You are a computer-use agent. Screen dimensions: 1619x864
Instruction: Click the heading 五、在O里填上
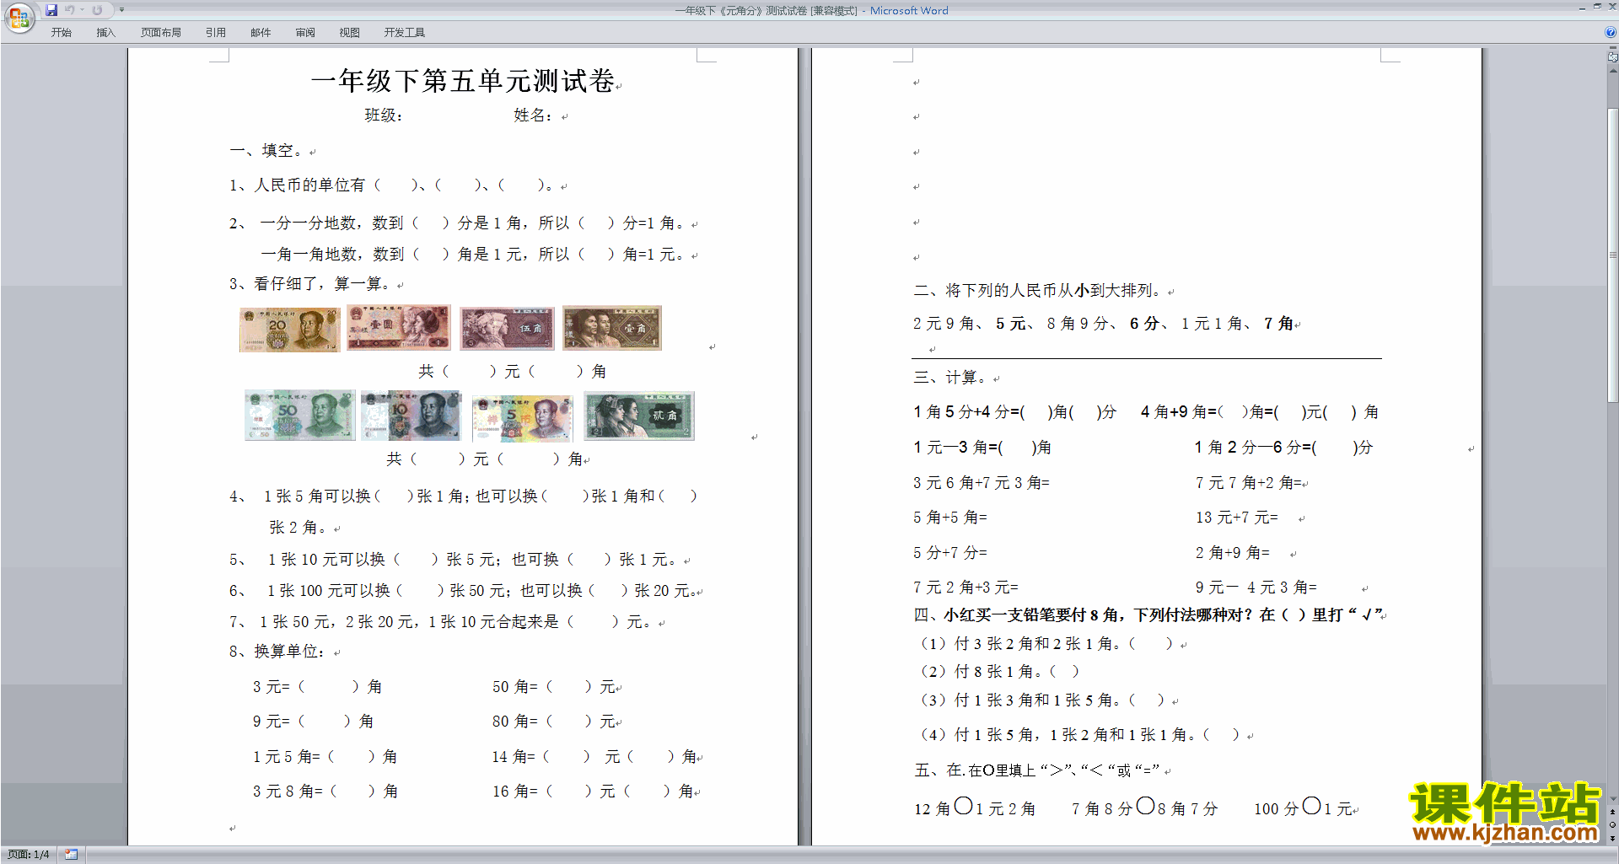1037,770
